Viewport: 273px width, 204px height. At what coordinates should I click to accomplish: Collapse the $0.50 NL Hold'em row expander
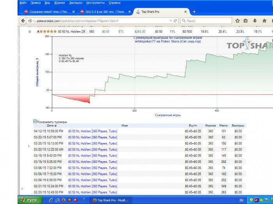29,31
